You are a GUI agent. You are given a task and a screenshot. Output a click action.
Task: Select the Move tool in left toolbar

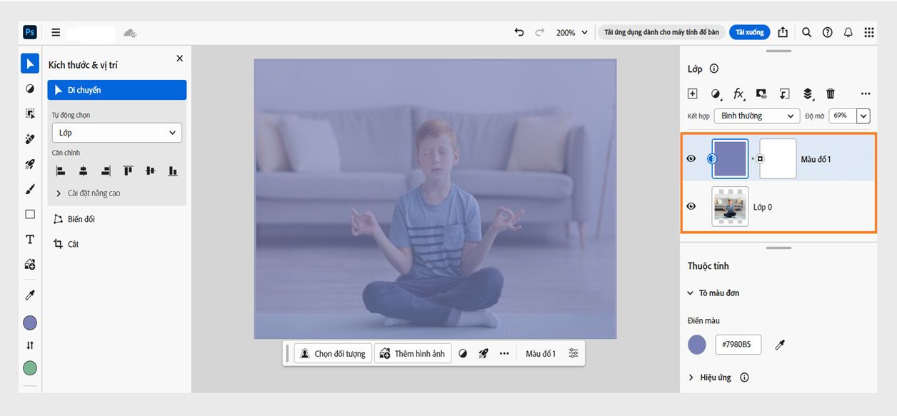click(30, 64)
